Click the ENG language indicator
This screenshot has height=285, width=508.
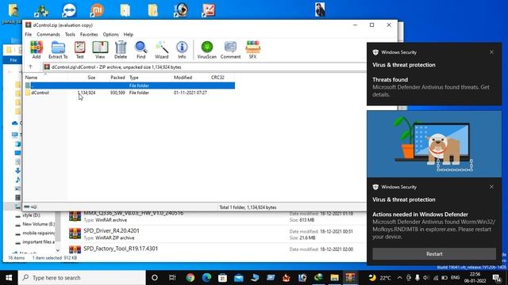[455, 278]
